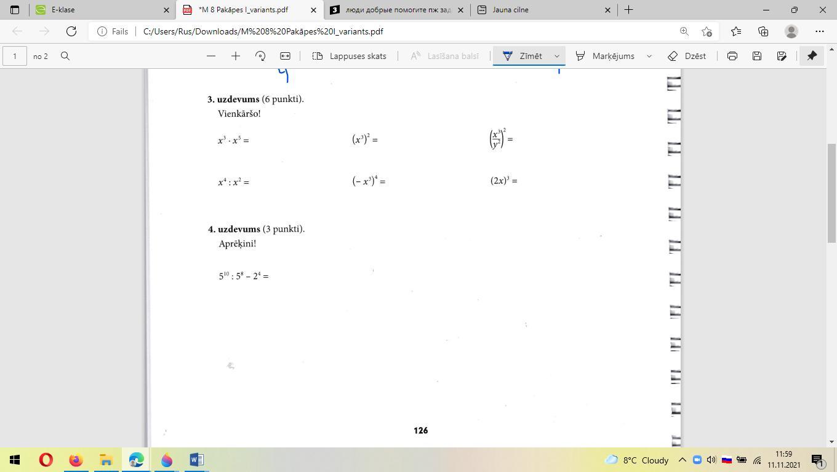The image size is (837, 472).
Task: Click the Save As icon
Action: [x=782, y=56]
